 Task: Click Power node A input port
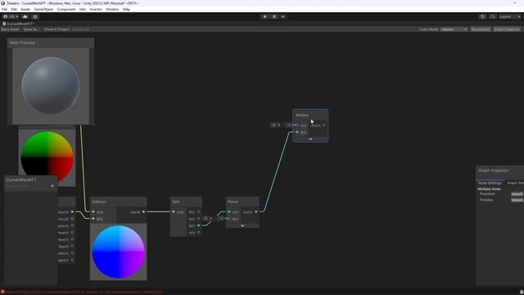[x=229, y=211]
